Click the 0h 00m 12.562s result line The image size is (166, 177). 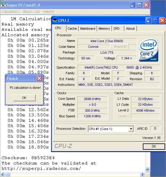pyautogui.click(x=28, y=110)
